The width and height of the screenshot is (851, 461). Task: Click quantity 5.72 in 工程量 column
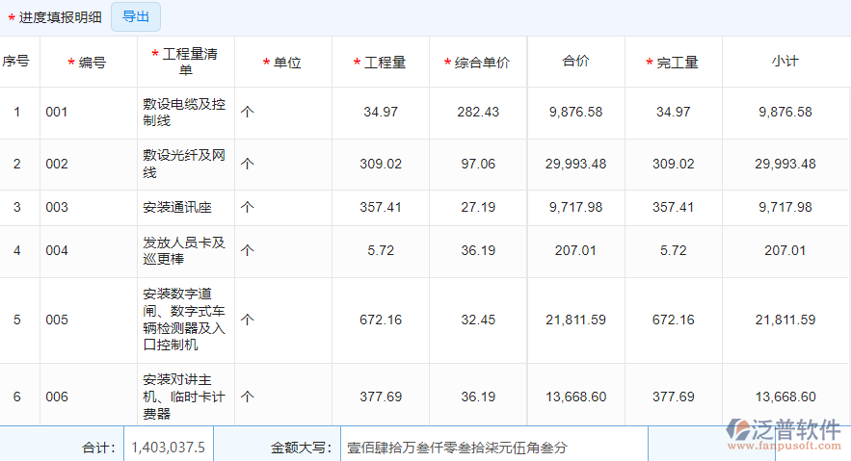pyautogui.click(x=381, y=250)
